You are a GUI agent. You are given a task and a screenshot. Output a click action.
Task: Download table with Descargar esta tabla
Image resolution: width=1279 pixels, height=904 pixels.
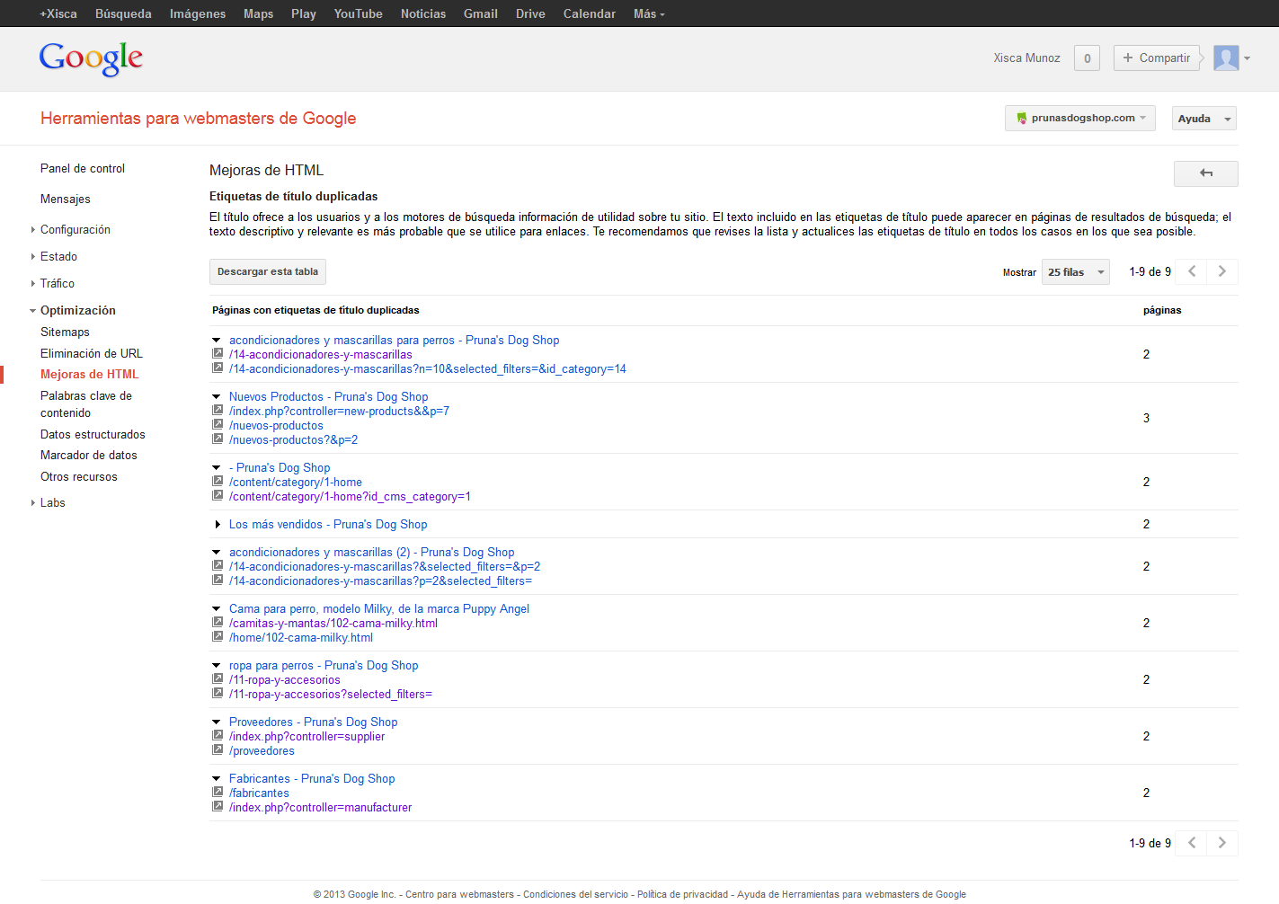268,271
